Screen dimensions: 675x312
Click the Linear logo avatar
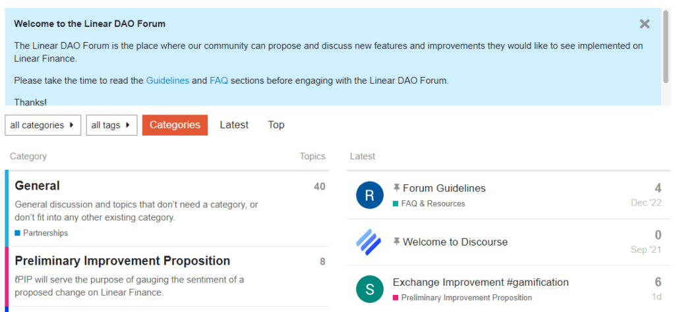[x=369, y=242]
